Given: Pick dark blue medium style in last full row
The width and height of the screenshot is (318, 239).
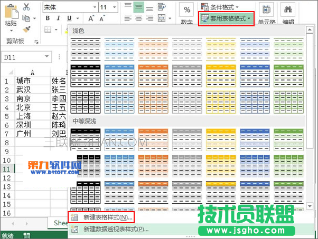Looking at the screenshot, I should pos(255,192).
